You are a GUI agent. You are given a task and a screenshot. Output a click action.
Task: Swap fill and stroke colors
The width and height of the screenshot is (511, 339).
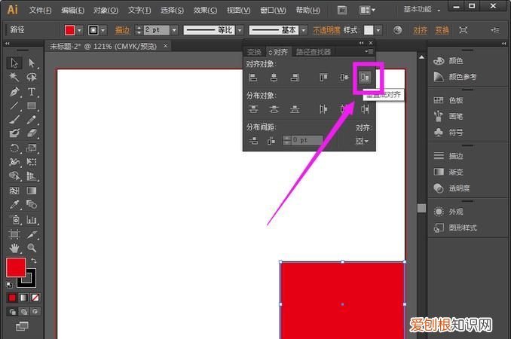tap(33, 261)
